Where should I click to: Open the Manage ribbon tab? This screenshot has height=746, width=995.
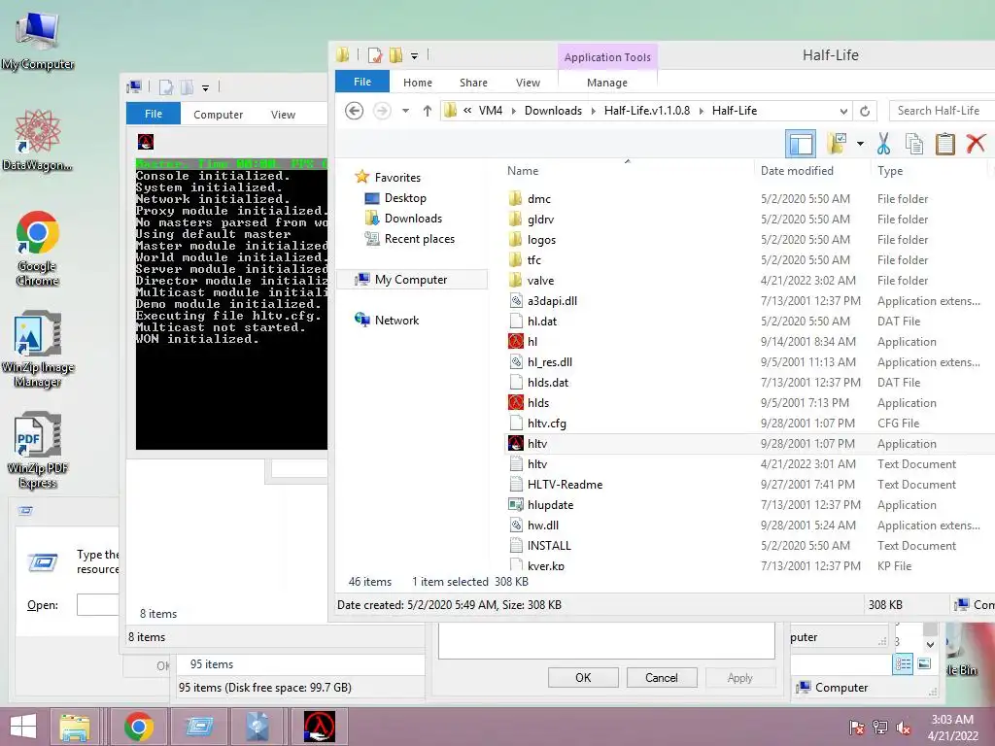point(607,83)
